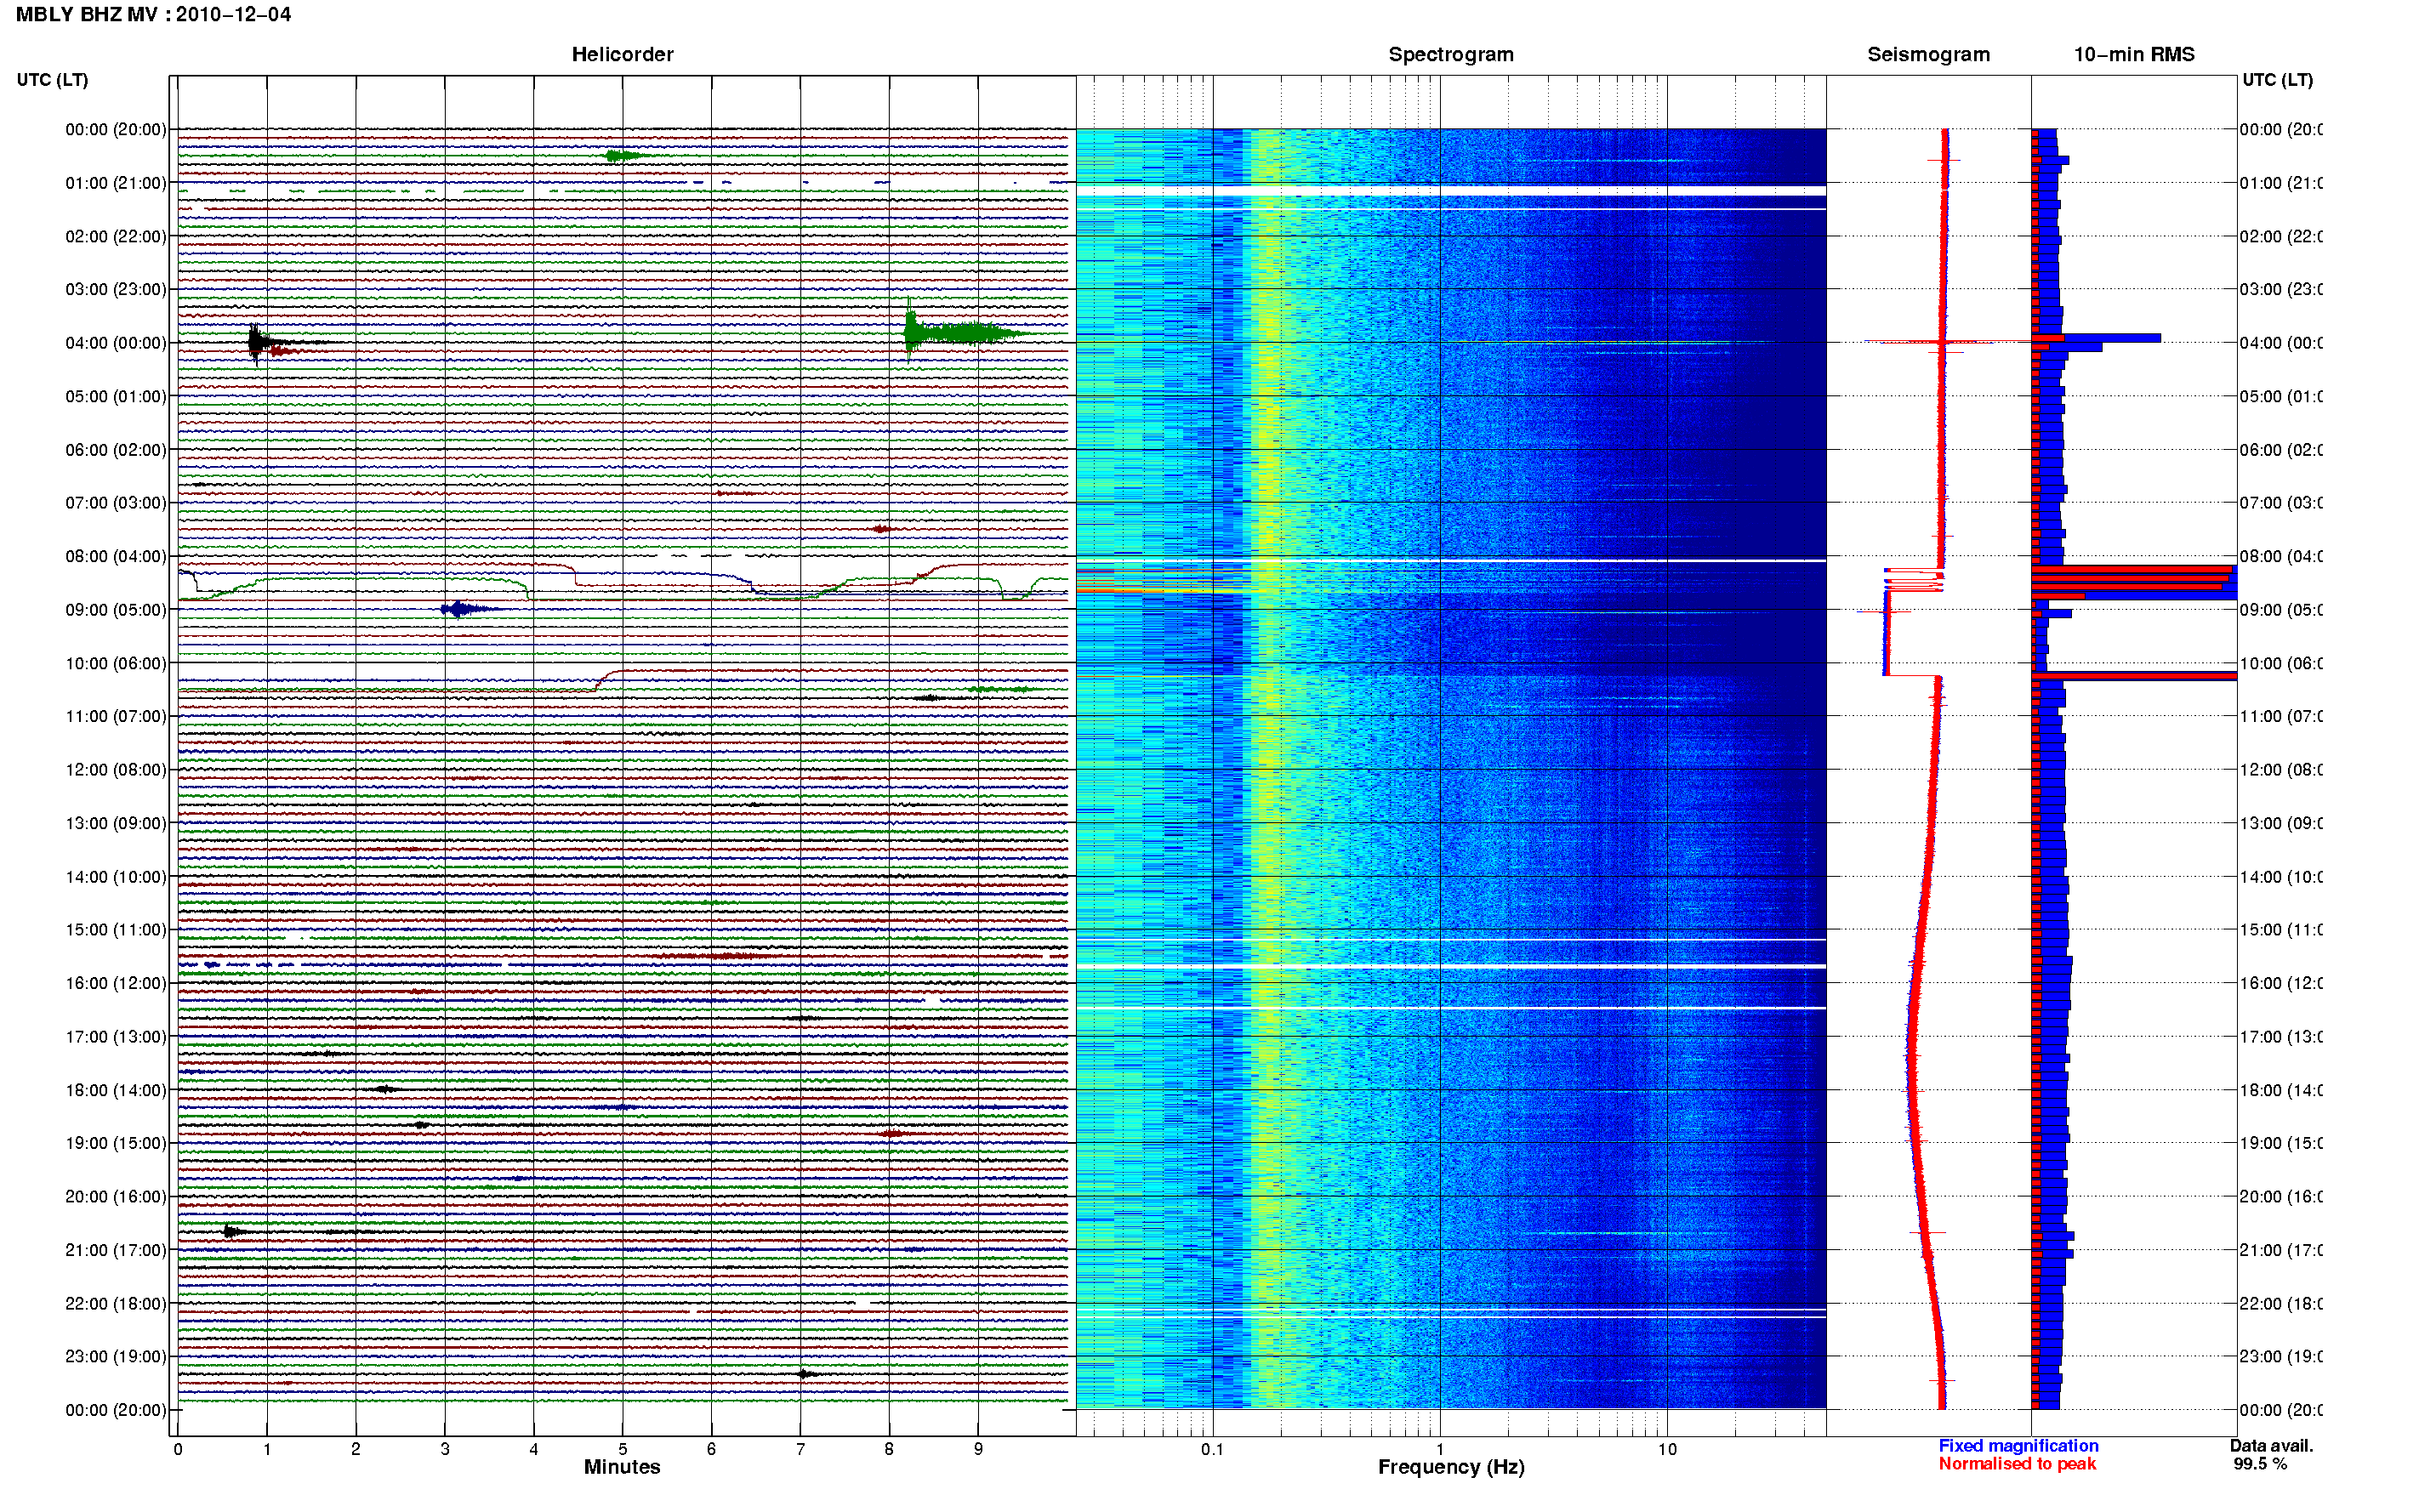Viewport: 2419px width, 1512px height.
Task: Click the left '23:00 (19:00)' time label
Action: pyautogui.click(x=116, y=1357)
